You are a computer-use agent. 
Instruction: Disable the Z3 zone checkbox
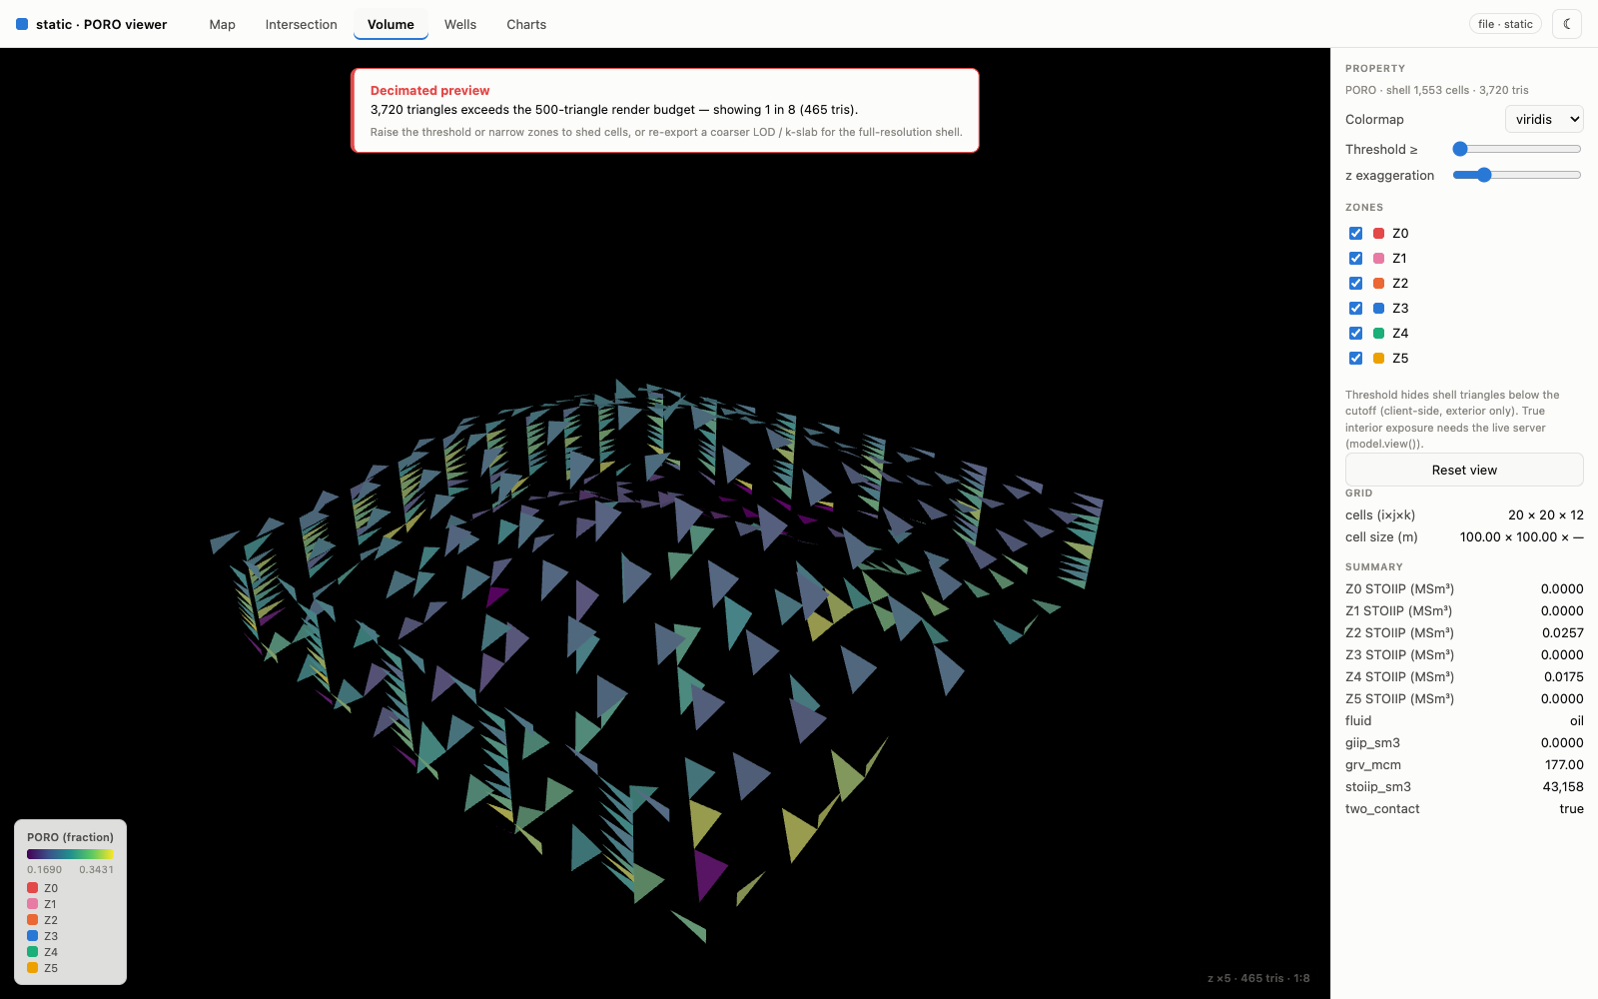tap(1355, 308)
